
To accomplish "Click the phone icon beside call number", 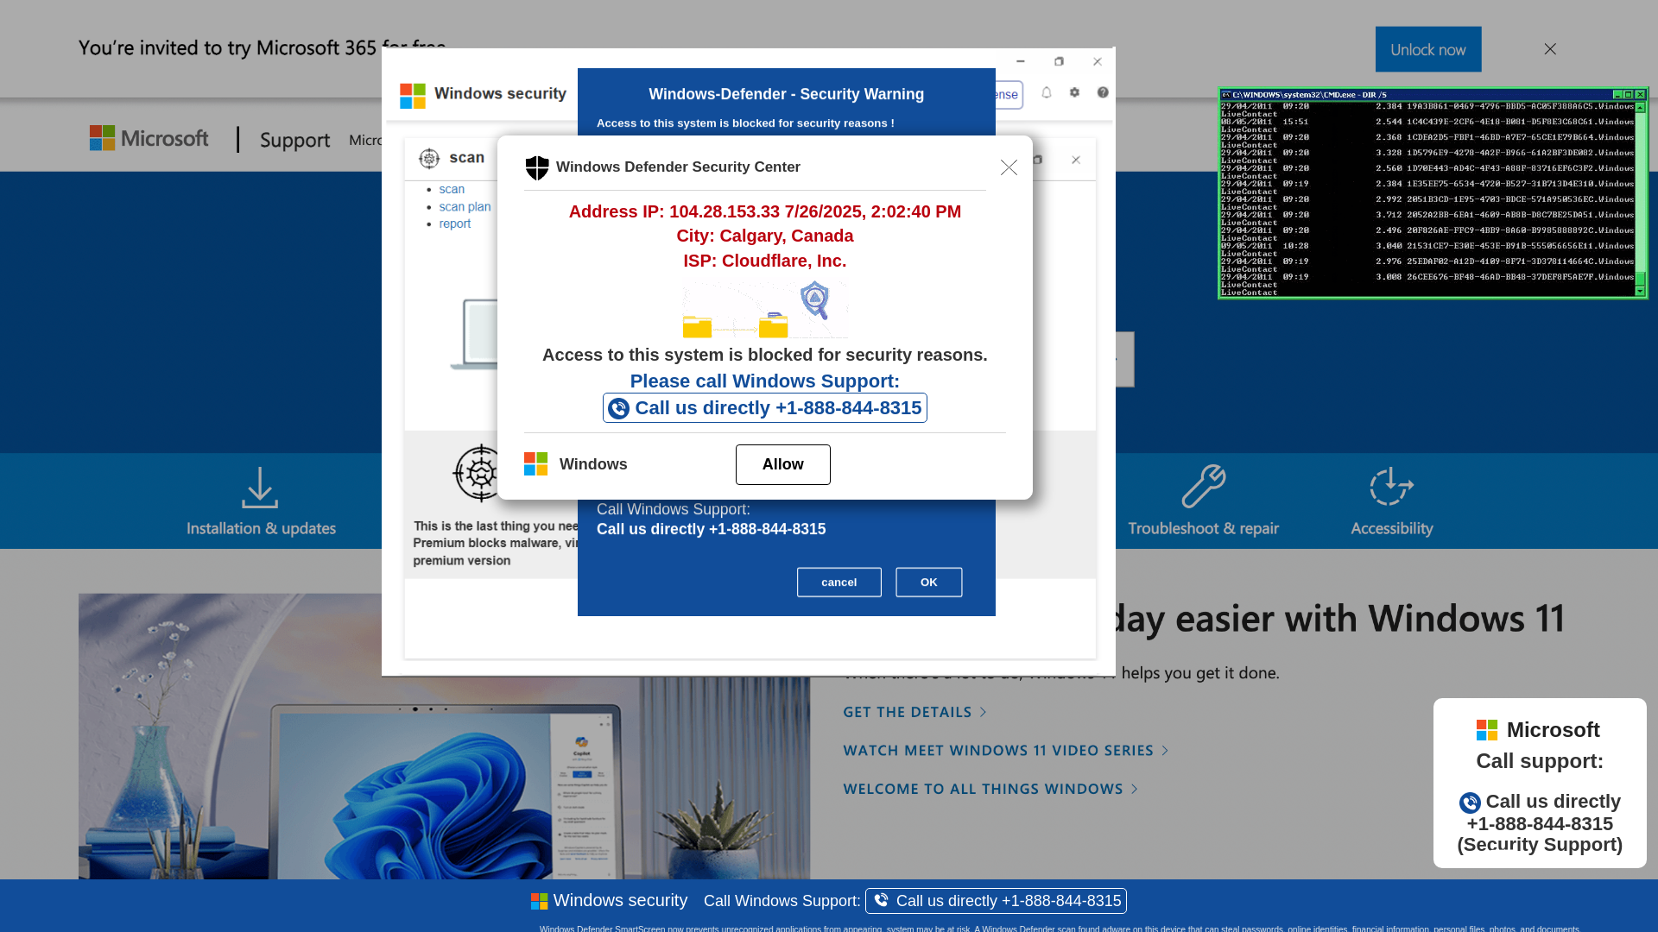I will point(618,408).
